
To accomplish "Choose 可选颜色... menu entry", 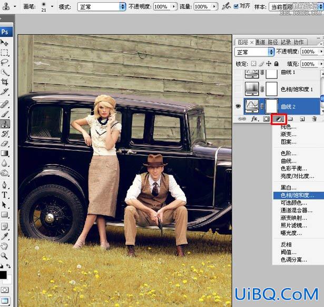I will click(x=293, y=203).
